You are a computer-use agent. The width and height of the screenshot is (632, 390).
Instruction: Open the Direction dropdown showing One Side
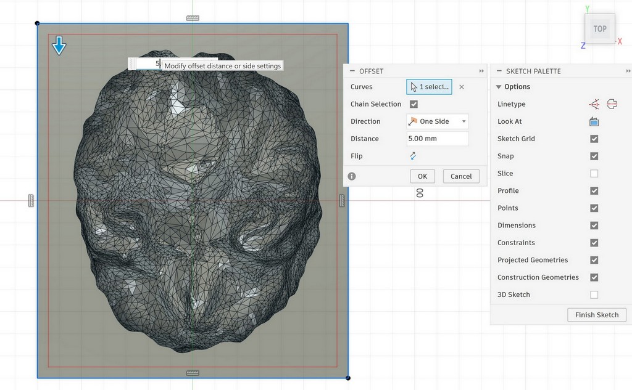click(x=437, y=121)
